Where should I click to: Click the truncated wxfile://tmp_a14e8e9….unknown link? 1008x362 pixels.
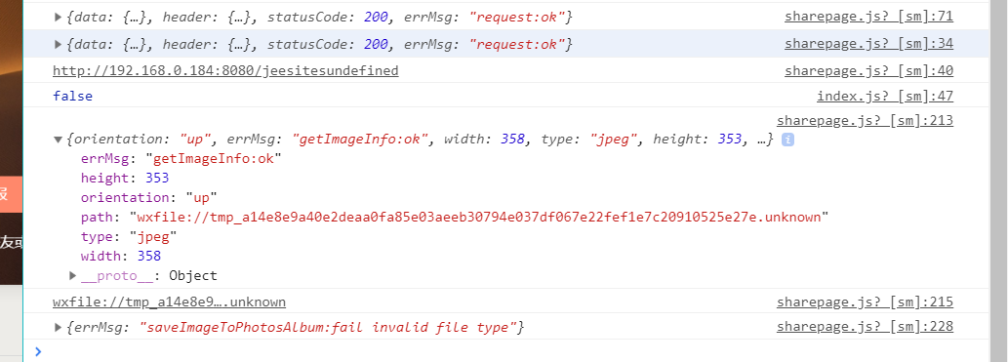169,302
